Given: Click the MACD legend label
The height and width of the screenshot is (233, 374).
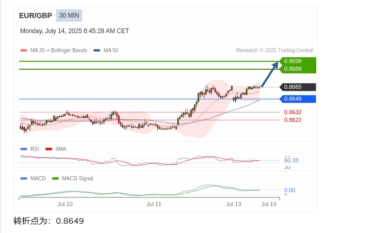Looking at the screenshot, I should click(x=38, y=179).
